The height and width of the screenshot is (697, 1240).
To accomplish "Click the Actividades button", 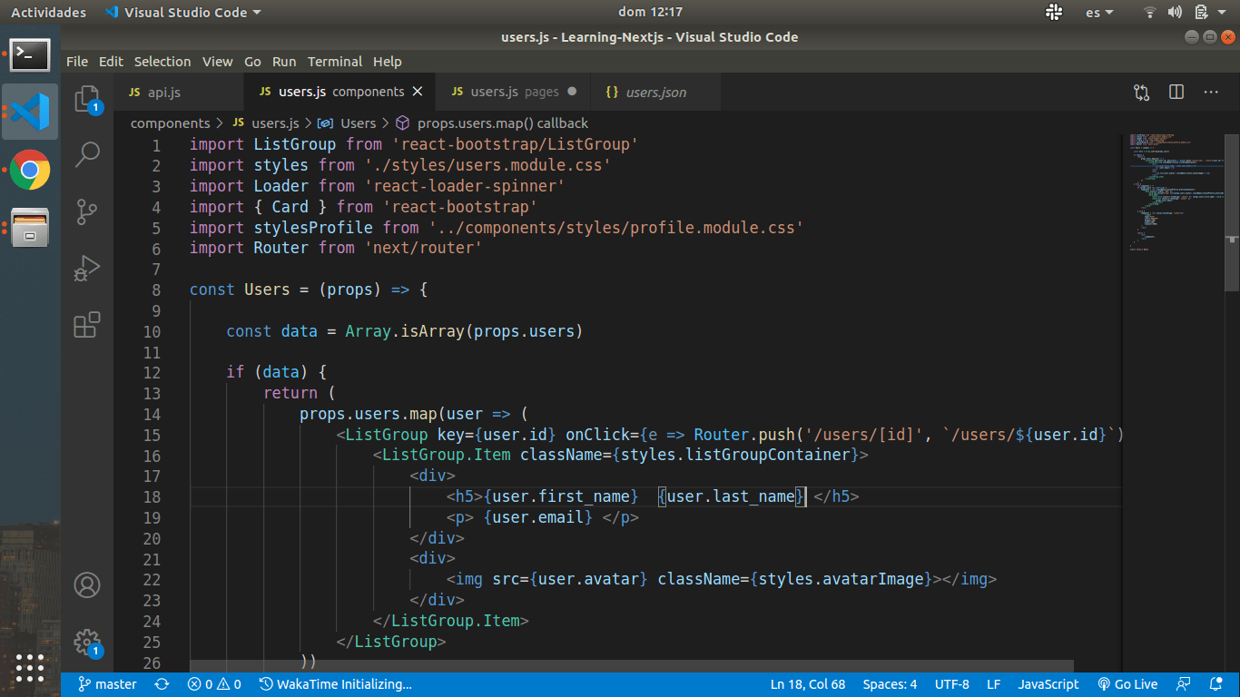I will click(x=49, y=12).
